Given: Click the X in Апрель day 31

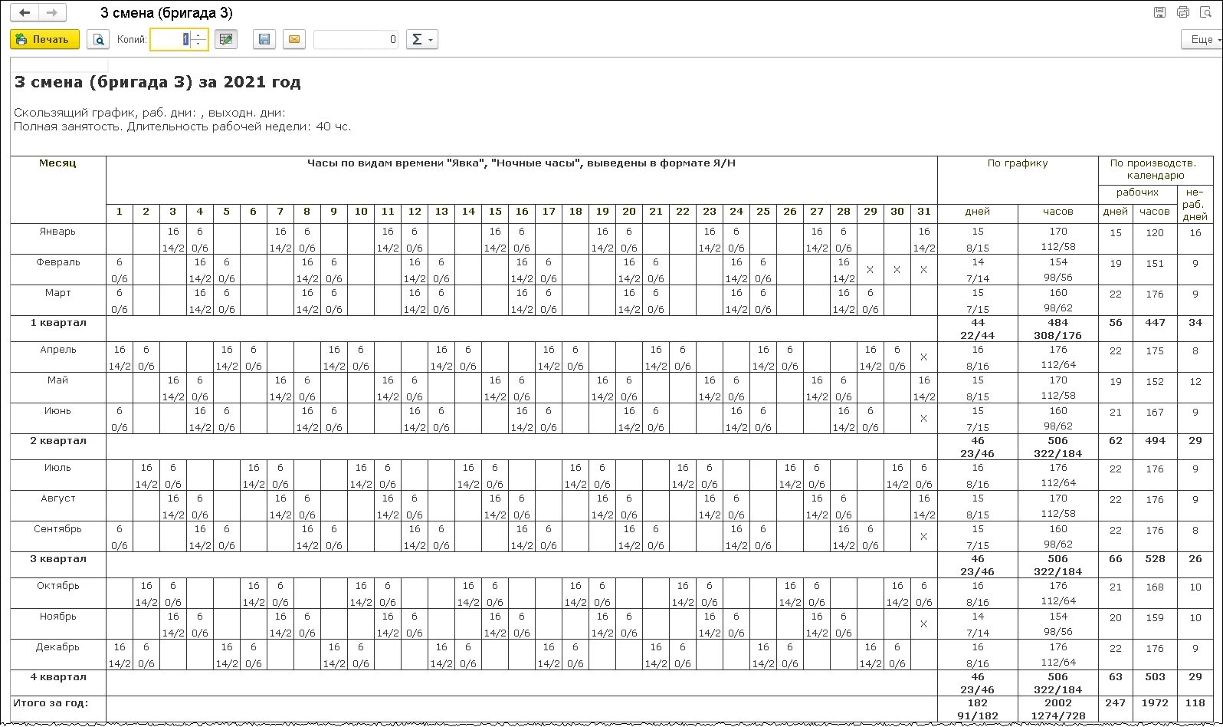Looking at the screenshot, I should pyautogui.click(x=924, y=357).
